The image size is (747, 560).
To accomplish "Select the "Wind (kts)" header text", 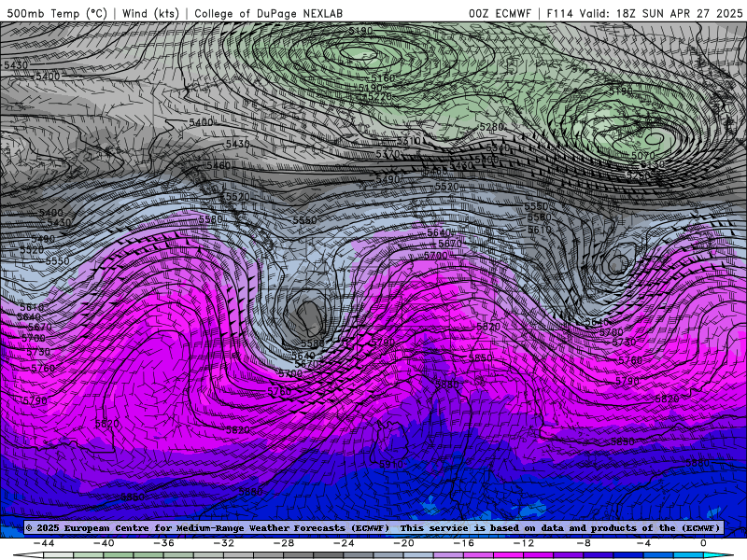I will (150, 13).
